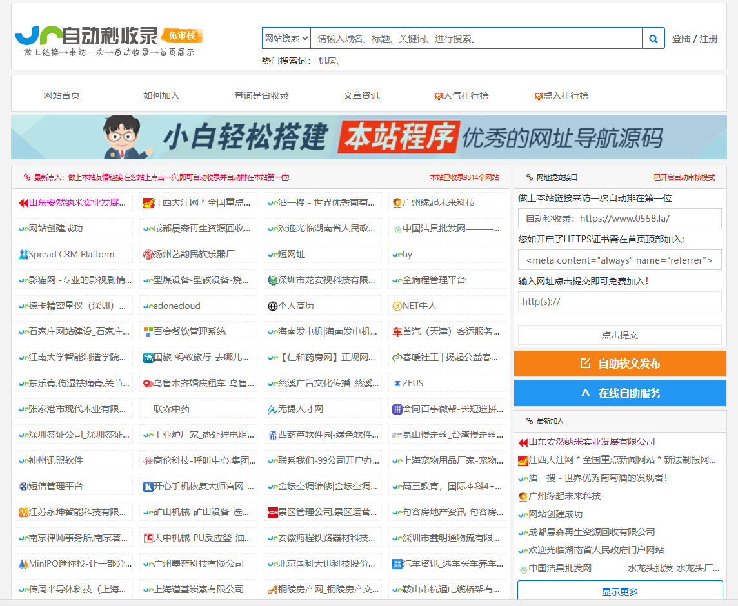Focus the http(s):// URL submission field
This screenshot has height=606, width=738.
click(x=620, y=302)
